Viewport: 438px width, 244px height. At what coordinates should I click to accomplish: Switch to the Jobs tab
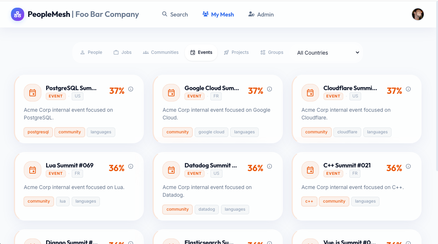(x=123, y=52)
